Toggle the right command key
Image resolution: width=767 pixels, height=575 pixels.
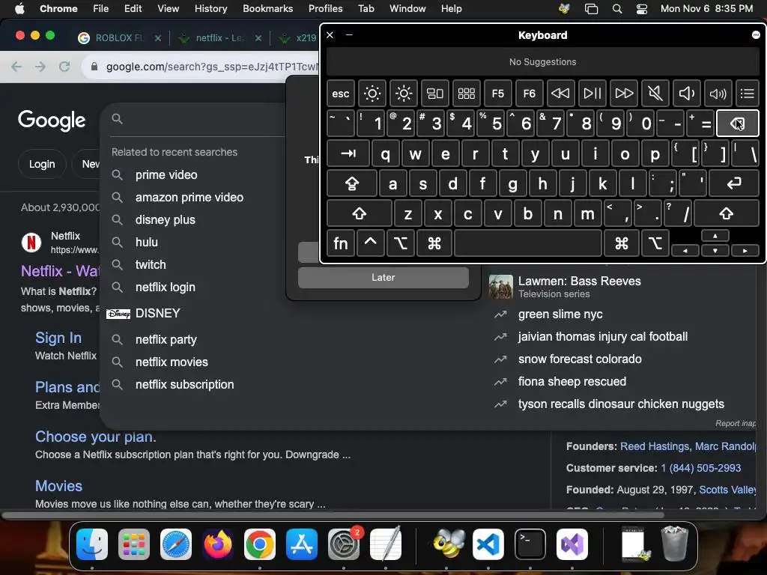tap(621, 243)
